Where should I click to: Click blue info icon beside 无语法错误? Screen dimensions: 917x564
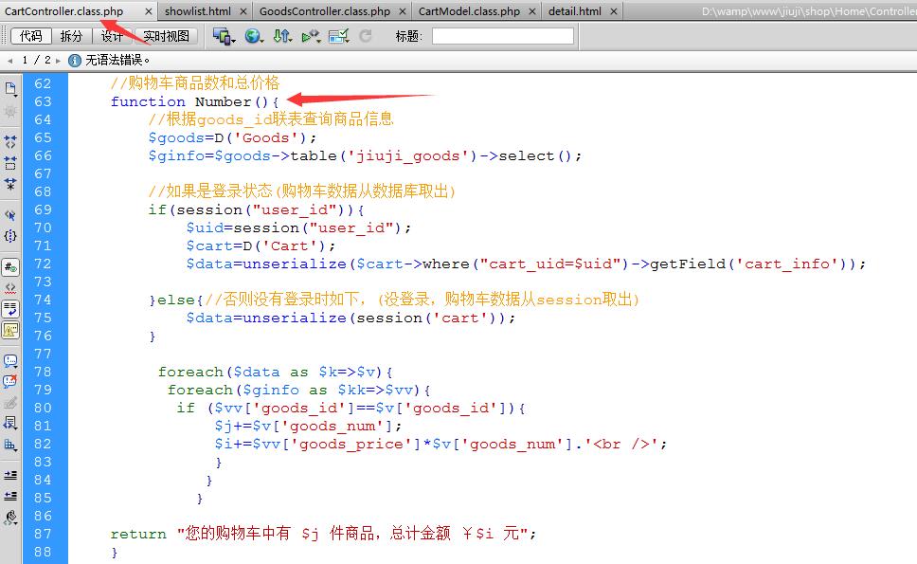(75, 61)
